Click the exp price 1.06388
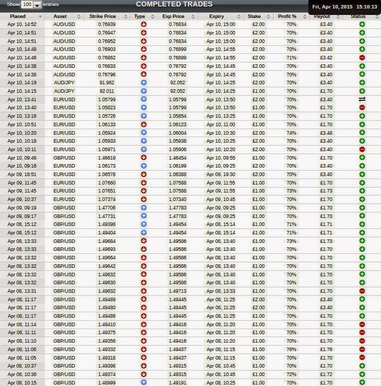The width and height of the screenshot is (381, 386). 178,174
